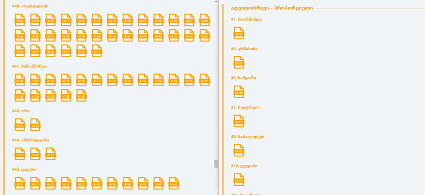Viewport: 425px width, 195px height.
Task: Click the '#41. ნინოწმინდა' heading
Action: pyautogui.click(x=29, y=66)
